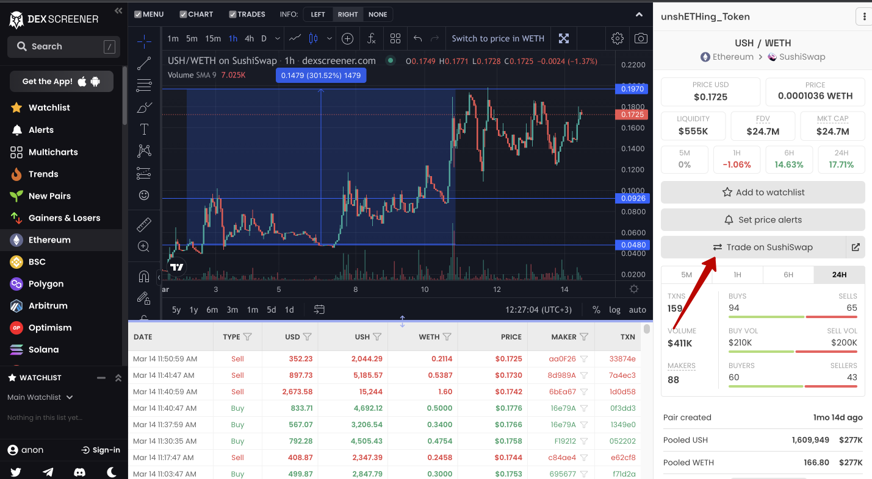Open chart settings gear in top toolbar

618,38
